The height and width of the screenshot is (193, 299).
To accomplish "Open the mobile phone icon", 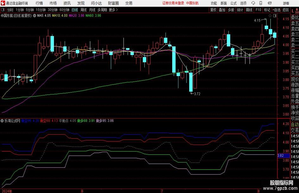I will [x=261, y=3].
